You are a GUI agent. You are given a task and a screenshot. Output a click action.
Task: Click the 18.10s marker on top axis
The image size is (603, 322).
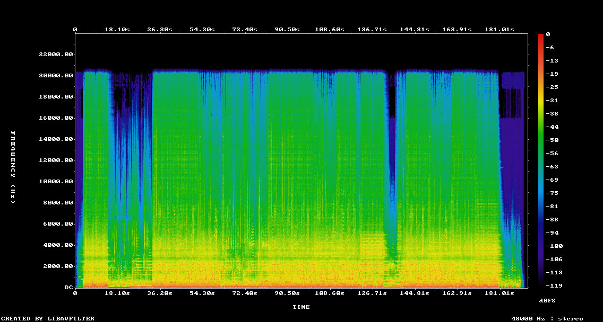pos(118,30)
